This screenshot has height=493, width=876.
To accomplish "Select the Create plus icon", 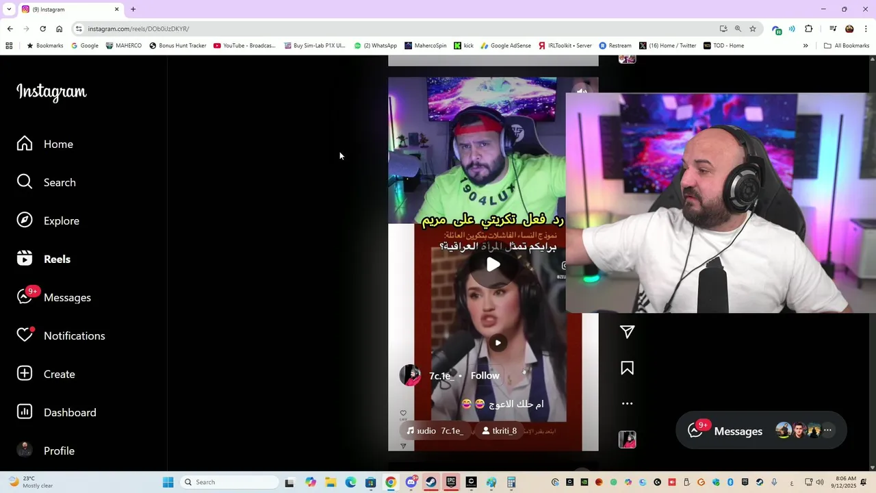I will pyautogui.click(x=25, y=374).
